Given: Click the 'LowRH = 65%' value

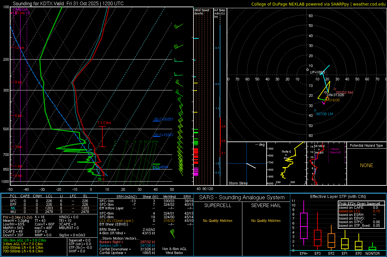Looking at the screenshot, I should pos(13,224).
